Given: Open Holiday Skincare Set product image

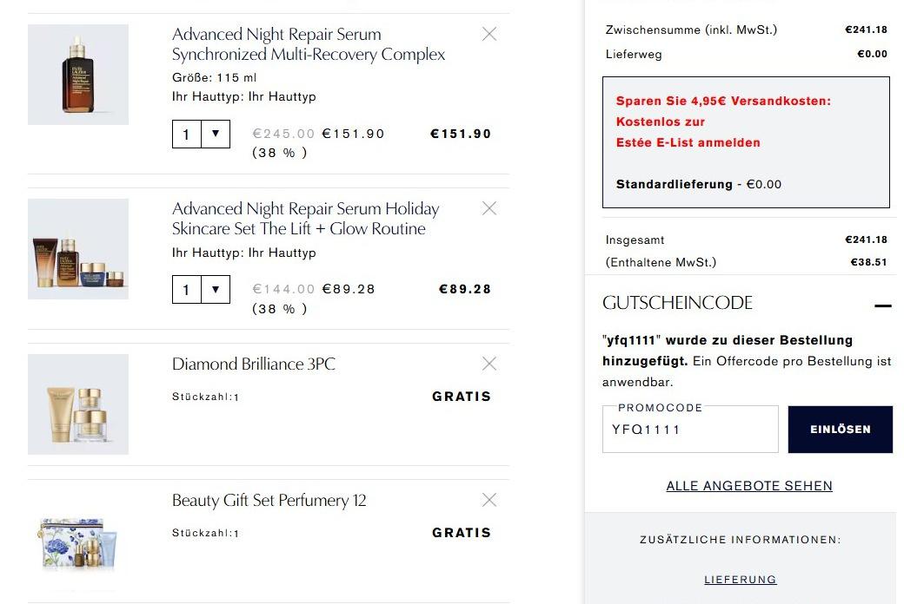Looking at the screenshot, I should point(78,249).
